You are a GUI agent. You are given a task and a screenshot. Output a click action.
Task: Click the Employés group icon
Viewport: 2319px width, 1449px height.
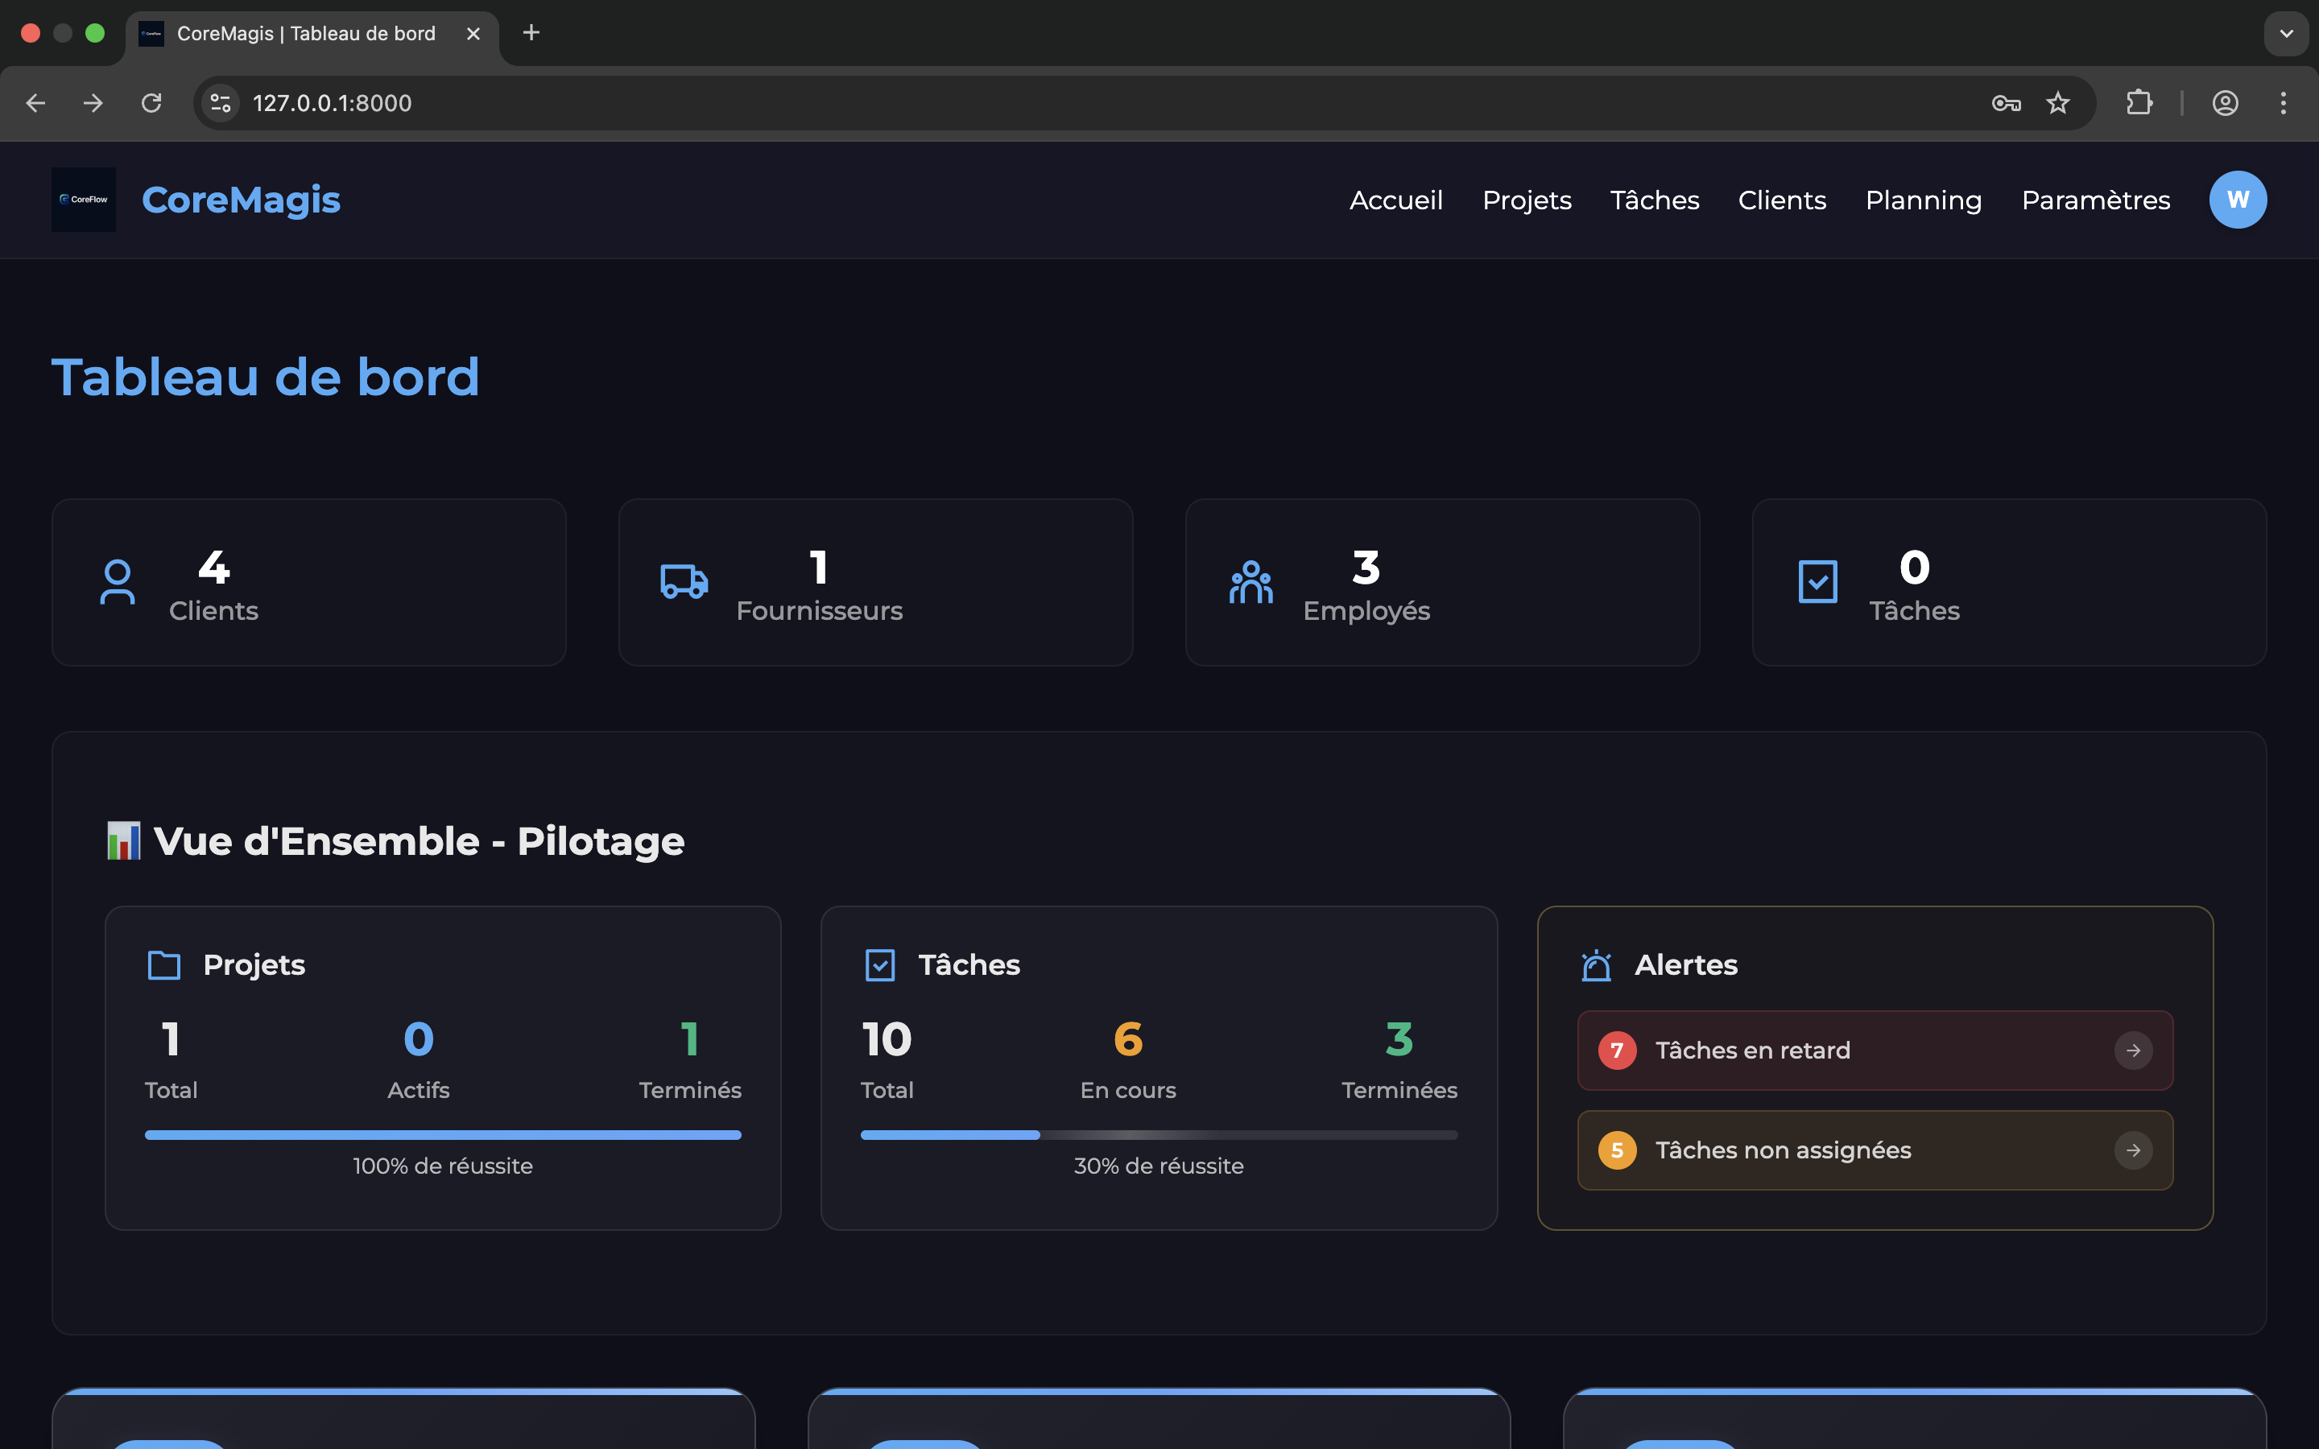pyautogui.click(x=1250, y=582)
